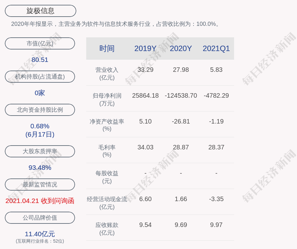Click the 公司品牌价值 label pill
Screen dimensions: 297x249
click(x=40, y=218)
